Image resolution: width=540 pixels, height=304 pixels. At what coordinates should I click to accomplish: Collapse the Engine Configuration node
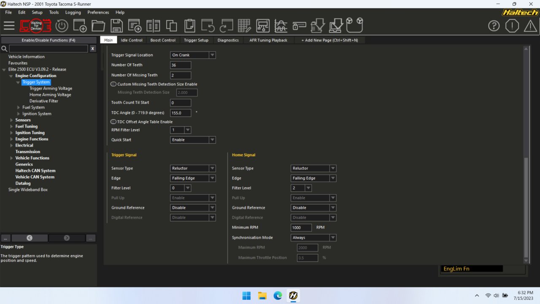[x=11, y=76]
